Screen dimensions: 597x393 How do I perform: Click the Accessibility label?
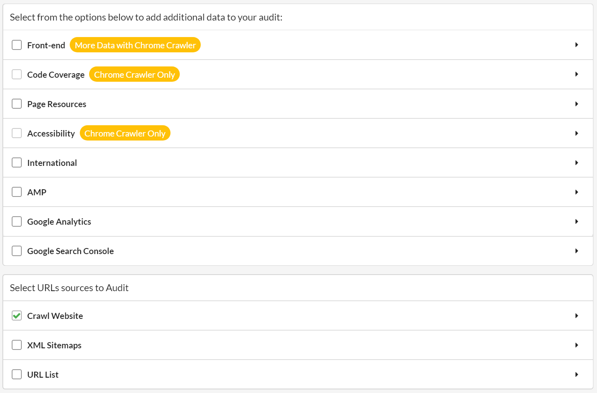pyautogui.click(x=51, y=133)
